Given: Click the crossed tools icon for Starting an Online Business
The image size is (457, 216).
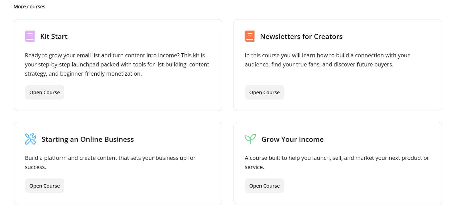Looking at the screenshot, I should pyautogui.click(x=31, y=139).
